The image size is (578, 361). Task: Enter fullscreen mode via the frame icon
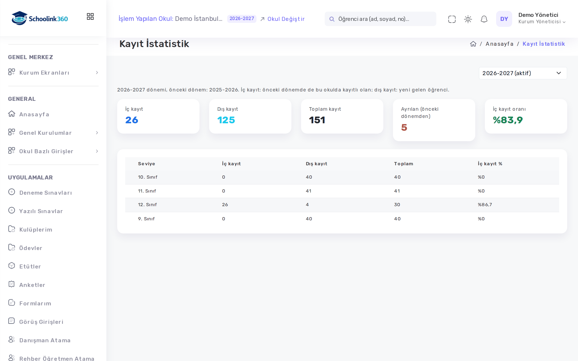tap(452, 19)
